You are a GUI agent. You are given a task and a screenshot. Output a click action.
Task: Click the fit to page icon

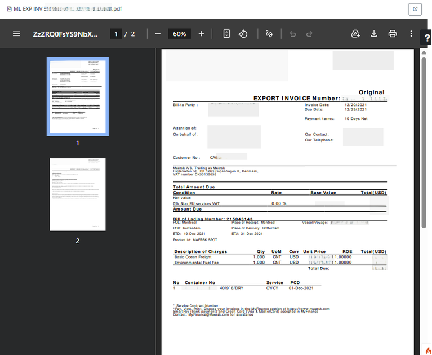[226, 34]
